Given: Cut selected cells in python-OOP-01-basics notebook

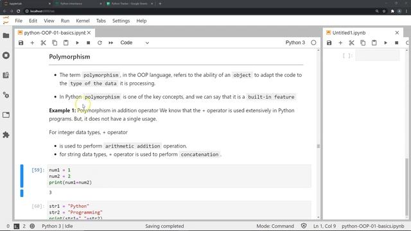Looking at the screenshot, I should (x=44, y=43).
